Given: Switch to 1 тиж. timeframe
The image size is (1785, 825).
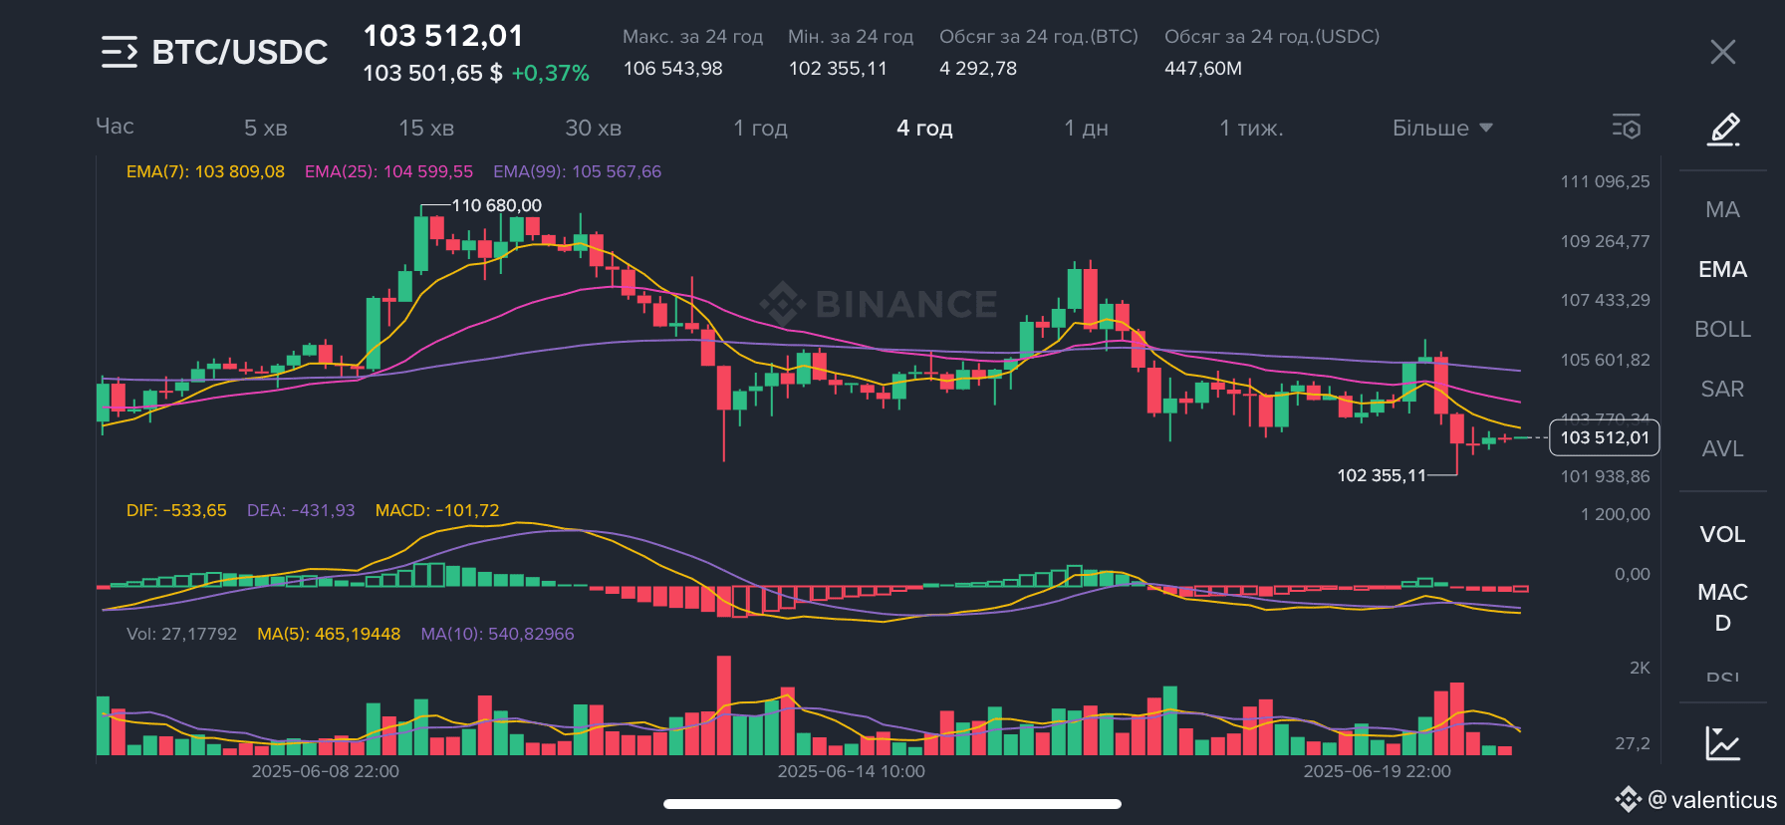Looking at the screenshot, I should (x=1251, y=128).
